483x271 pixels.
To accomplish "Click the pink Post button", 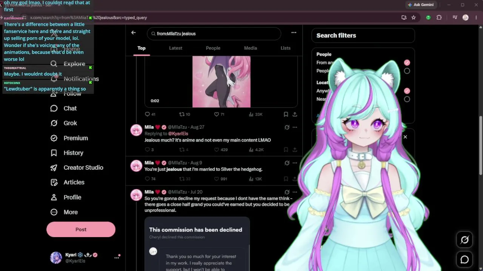I will point(81,230).
